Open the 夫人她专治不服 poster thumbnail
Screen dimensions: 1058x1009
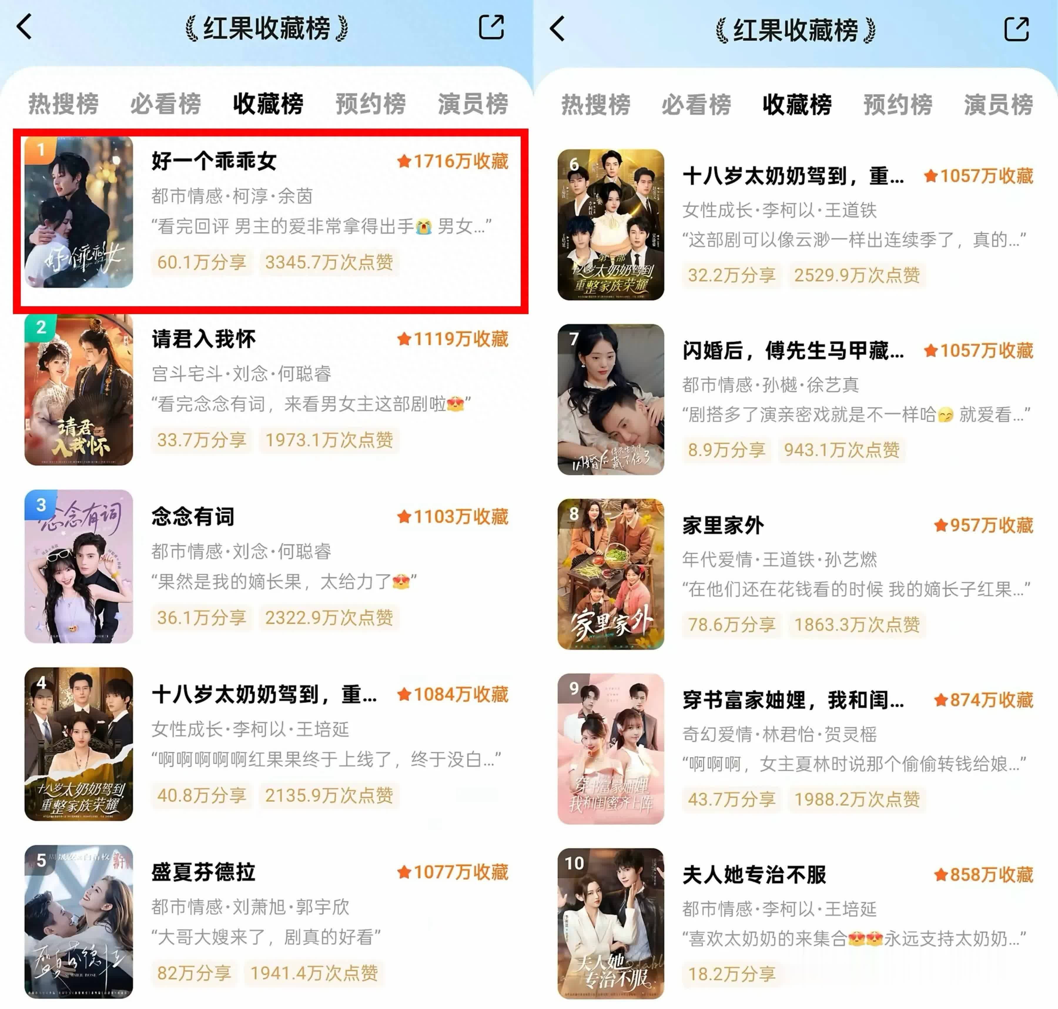[610, 923]
